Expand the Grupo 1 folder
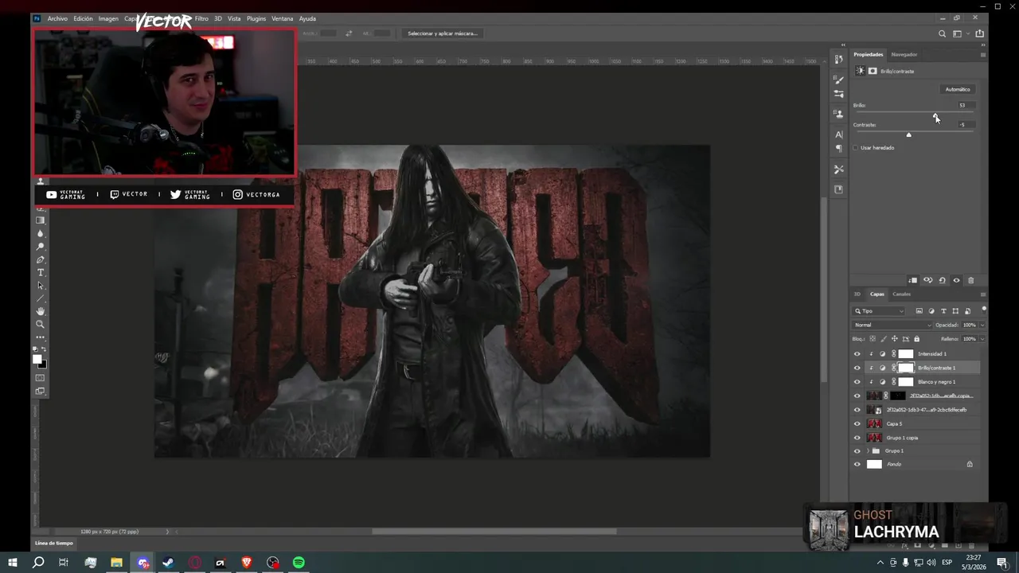This screenshot has width=1019, height=573. pyautogui.click(x=868, y=451)
